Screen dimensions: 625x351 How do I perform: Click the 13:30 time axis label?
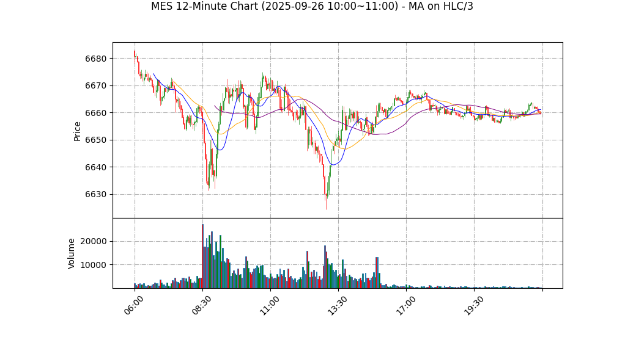[338, 306]
